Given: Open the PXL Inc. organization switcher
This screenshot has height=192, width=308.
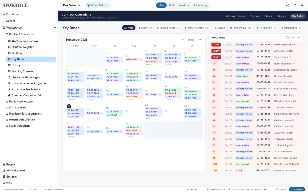Looking at the screenshot, I should (x=34, y=190).
